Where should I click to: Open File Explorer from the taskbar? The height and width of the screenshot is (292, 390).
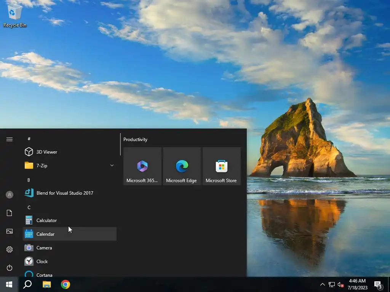coord(46,284)
